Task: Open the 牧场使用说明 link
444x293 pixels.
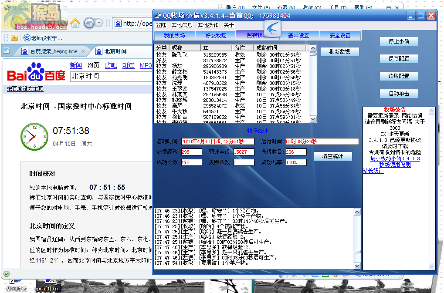Action: [x=395, y=164]
